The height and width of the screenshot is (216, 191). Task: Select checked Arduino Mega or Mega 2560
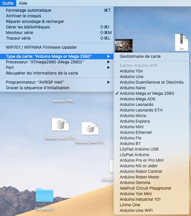coord(151,93)
